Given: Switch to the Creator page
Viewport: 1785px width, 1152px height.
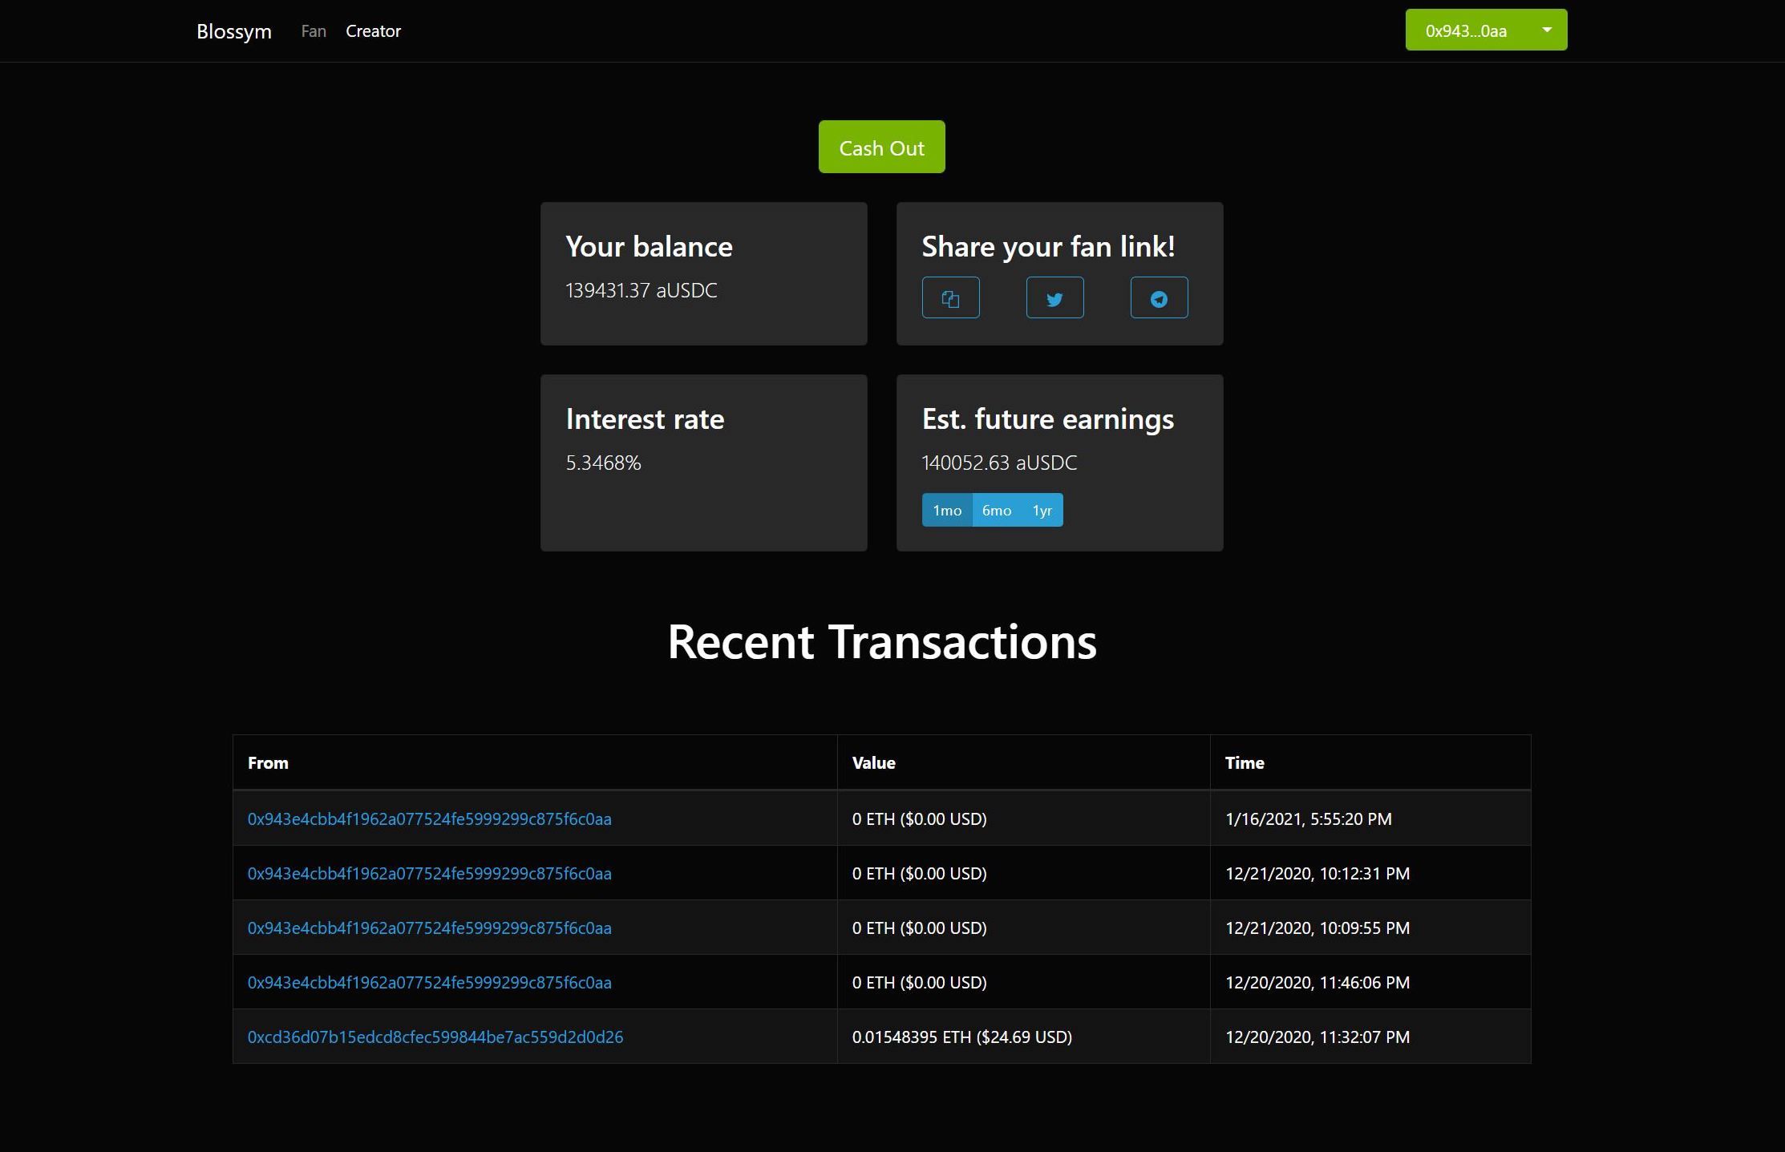Looking at the screenshot, I should click(373, 31).
